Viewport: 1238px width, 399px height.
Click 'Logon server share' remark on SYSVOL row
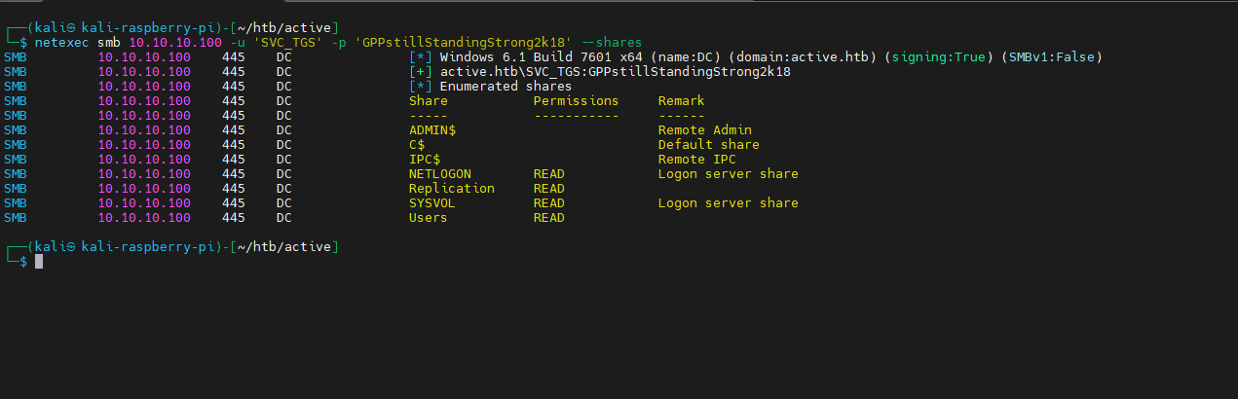point(729,203)
